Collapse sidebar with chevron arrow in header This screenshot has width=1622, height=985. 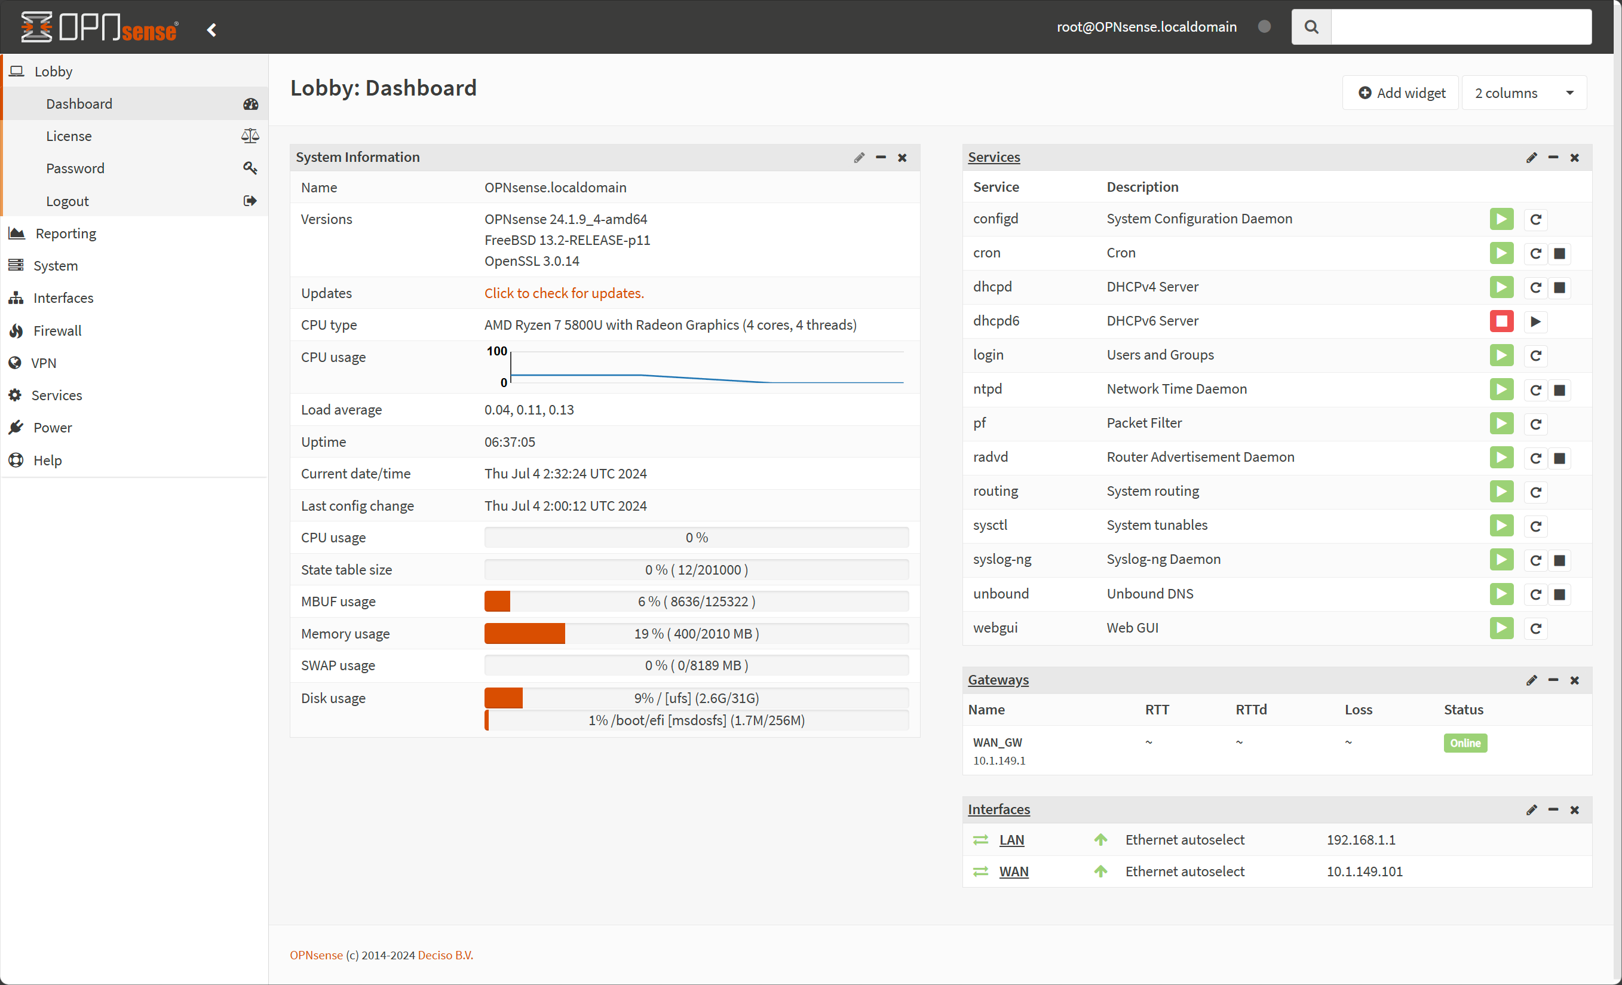click(211, 30)
